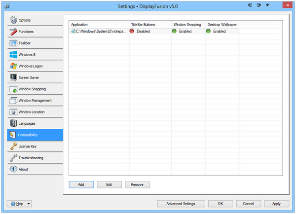Open the Troubleshooting tab
The height and width of the screenshot is (214, 296).
point(35,158)
